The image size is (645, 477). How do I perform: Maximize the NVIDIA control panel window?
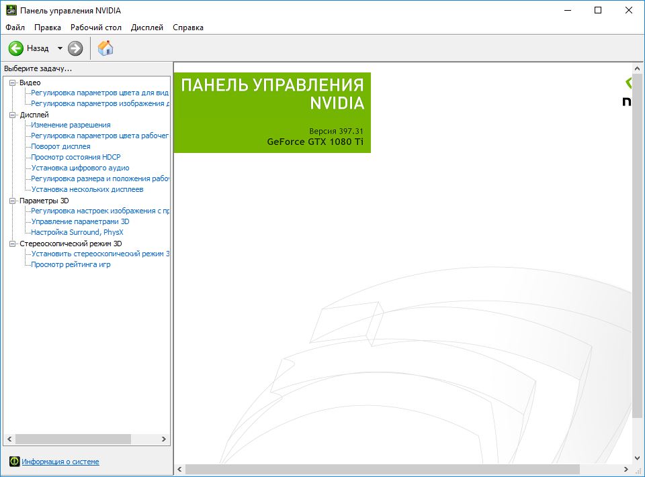click(x=598, y=10)
